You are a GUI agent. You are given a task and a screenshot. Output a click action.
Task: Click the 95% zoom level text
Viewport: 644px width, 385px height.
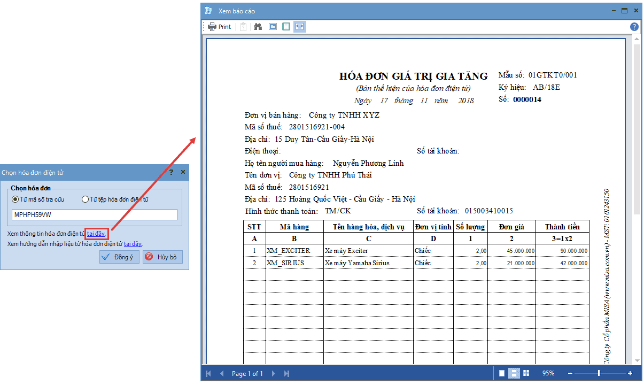[548, 373]
